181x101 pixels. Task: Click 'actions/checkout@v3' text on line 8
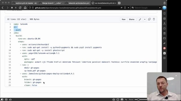tap(38, 45)
